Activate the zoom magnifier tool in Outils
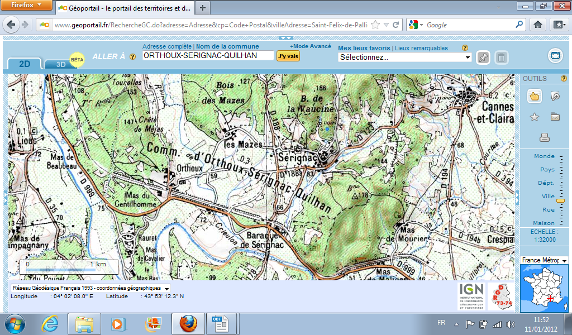This screenshot has height=335, width=572. click(x=555, y=96)
